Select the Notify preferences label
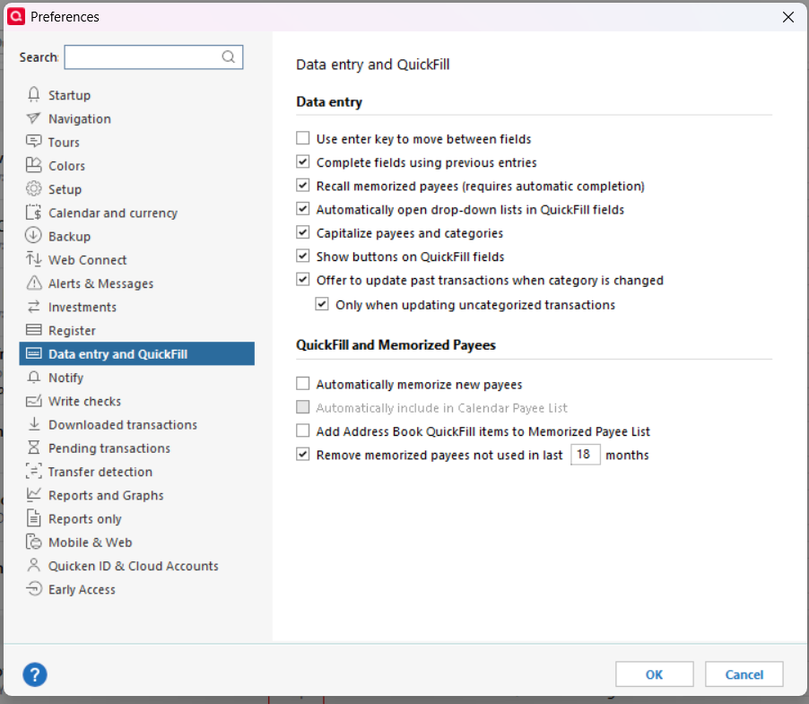Image resolution: width=809 pixels, height=704 pixels. (x=65, y=378)
